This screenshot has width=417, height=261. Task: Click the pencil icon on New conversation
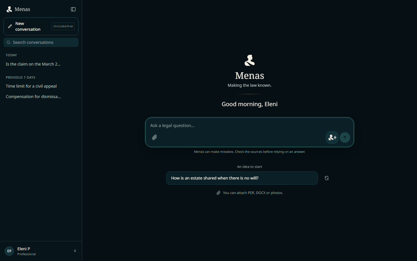click(10, 26)
